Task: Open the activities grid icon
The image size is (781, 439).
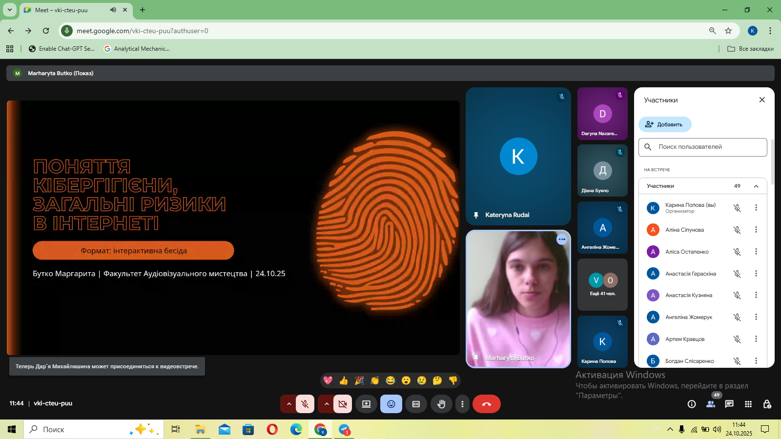Action: click(748, 404)
